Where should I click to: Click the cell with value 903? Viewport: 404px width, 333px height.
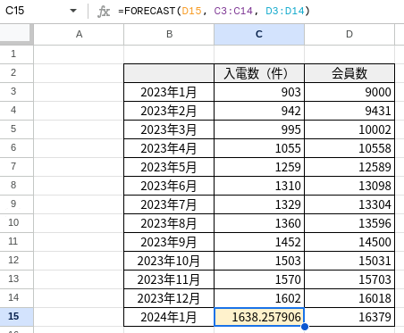259,92
